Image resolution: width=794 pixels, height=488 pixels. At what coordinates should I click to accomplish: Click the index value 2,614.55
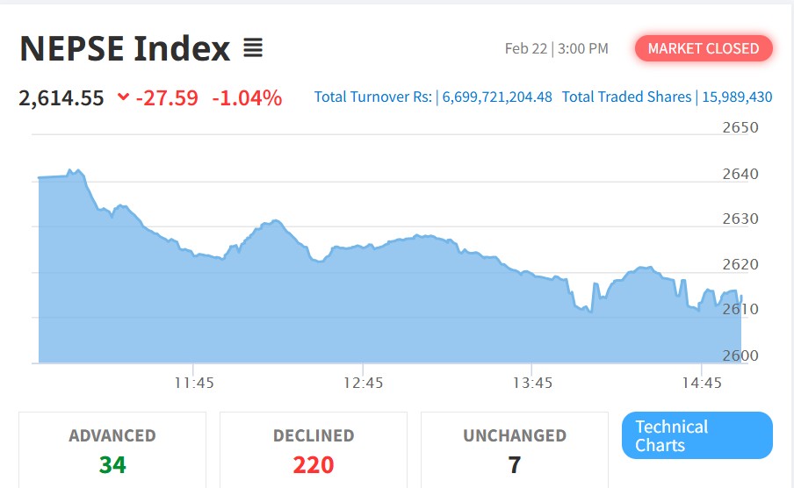coord(61,97)
